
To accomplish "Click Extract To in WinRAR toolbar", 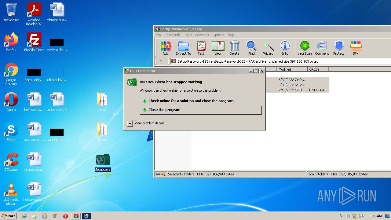I will (183, 48).
